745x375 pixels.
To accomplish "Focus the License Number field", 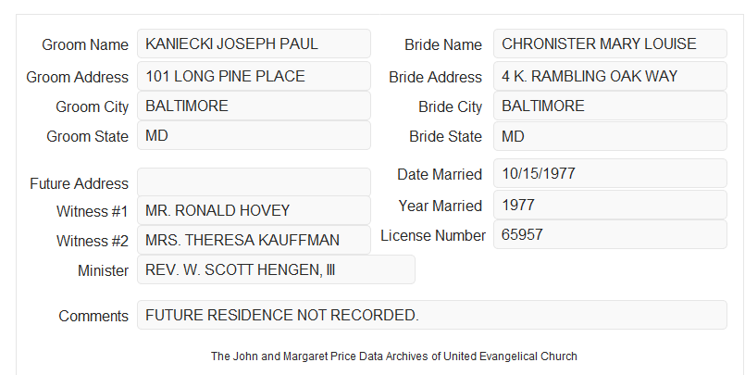I will 610,234.
